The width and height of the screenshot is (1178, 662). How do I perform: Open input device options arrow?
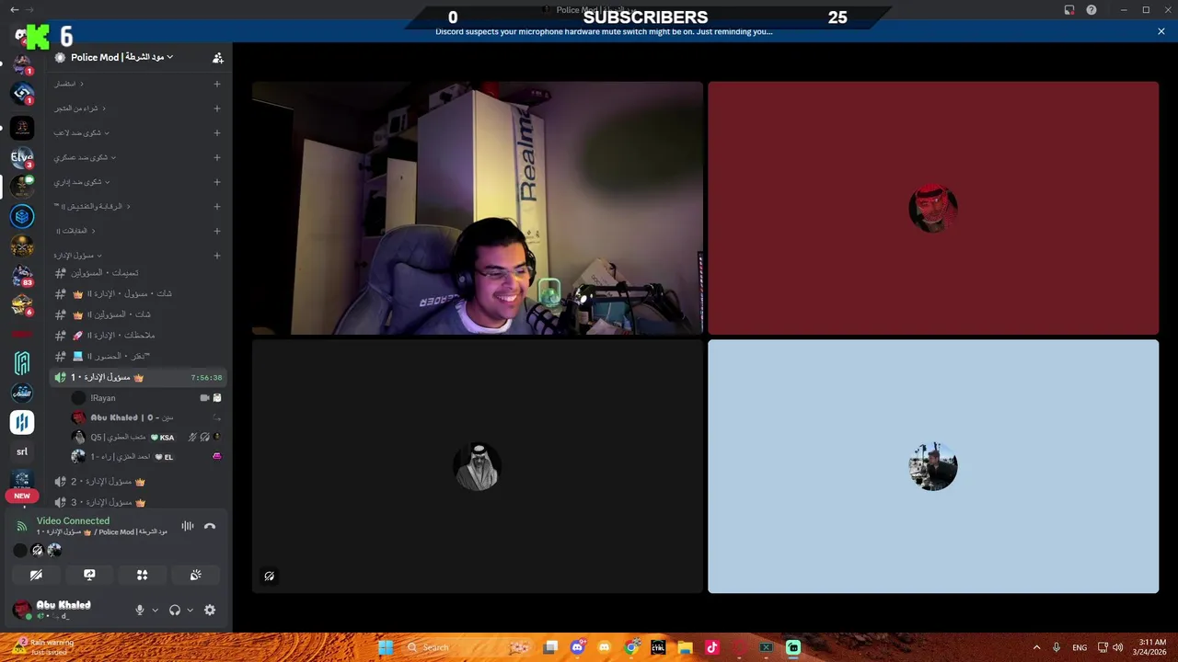tap(155, 610)
